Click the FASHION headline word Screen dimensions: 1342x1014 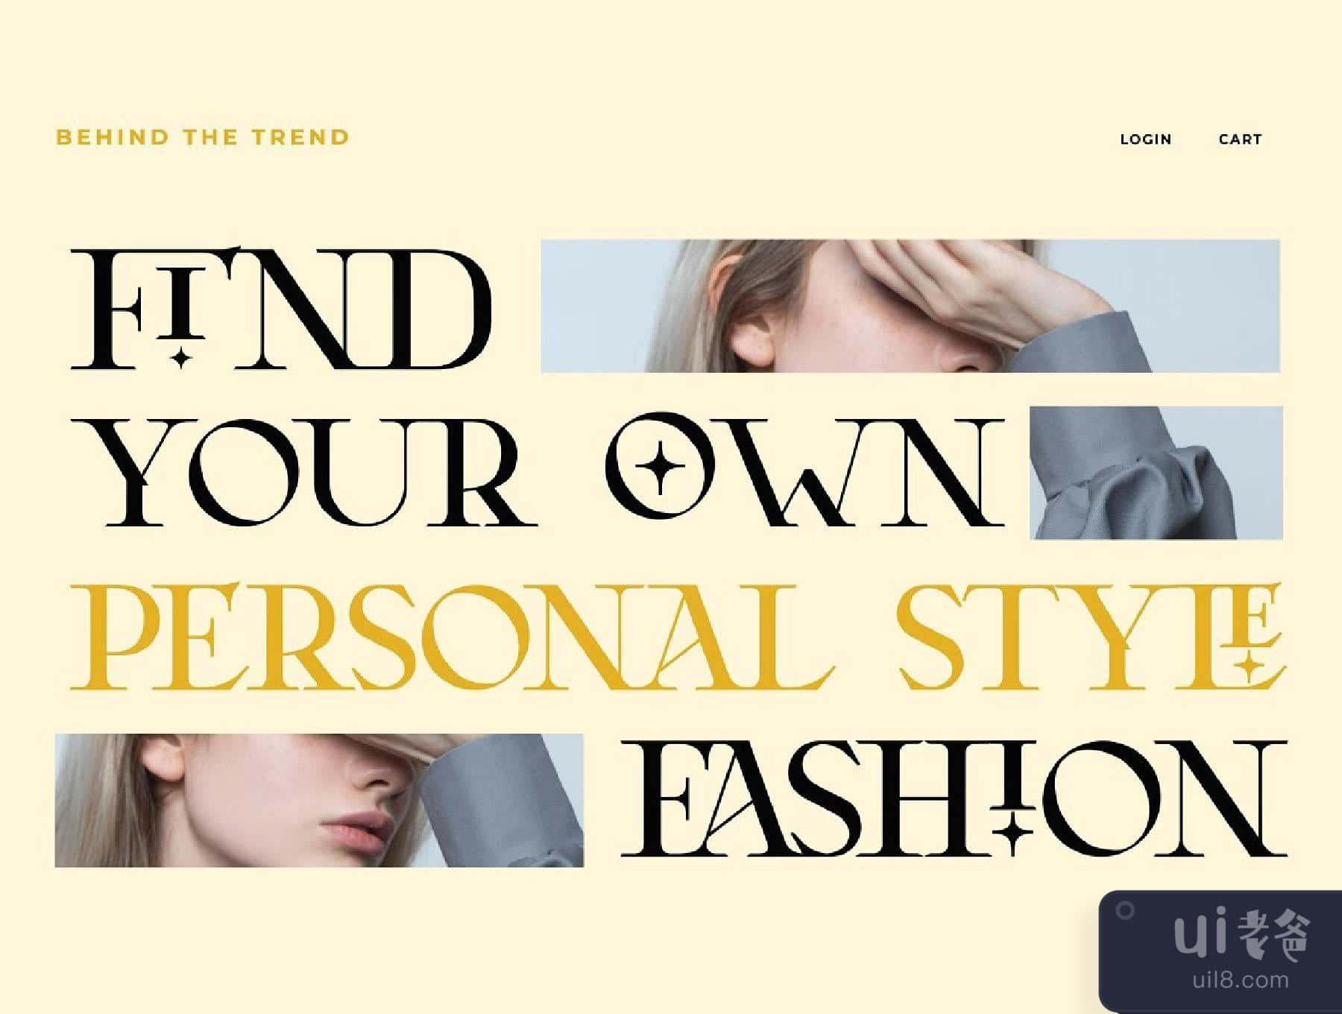pyautogui.click(x=954, y=798)
